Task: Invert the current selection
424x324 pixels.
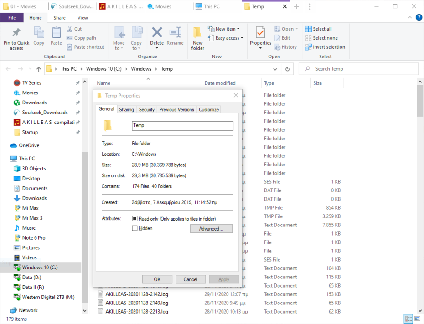Action: tap(326, 47)
